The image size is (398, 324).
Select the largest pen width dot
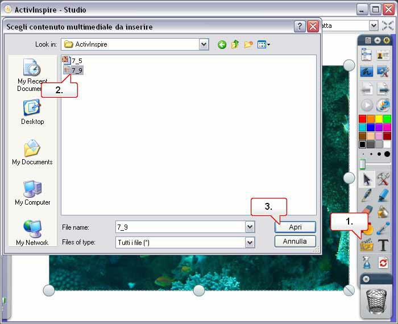pyautogui.click(x=387, y=154)
